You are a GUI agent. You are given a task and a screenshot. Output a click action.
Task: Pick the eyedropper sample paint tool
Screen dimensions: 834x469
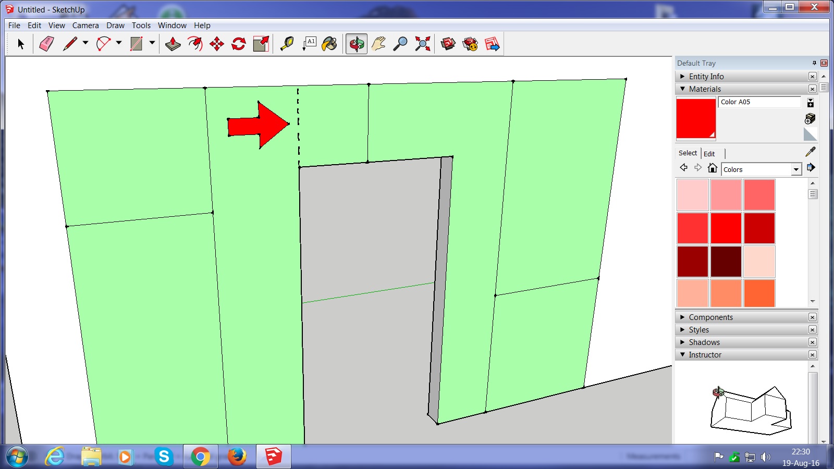(810, 152)
